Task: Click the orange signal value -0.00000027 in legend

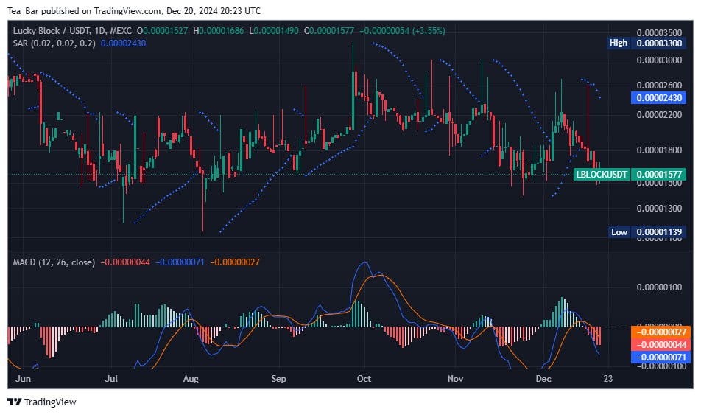Action: [x=235, y=262]
